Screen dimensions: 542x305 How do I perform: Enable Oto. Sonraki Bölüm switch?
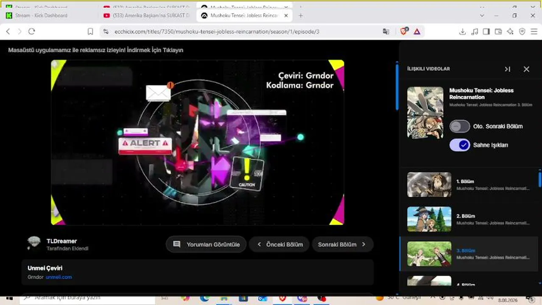pos(460,126)
